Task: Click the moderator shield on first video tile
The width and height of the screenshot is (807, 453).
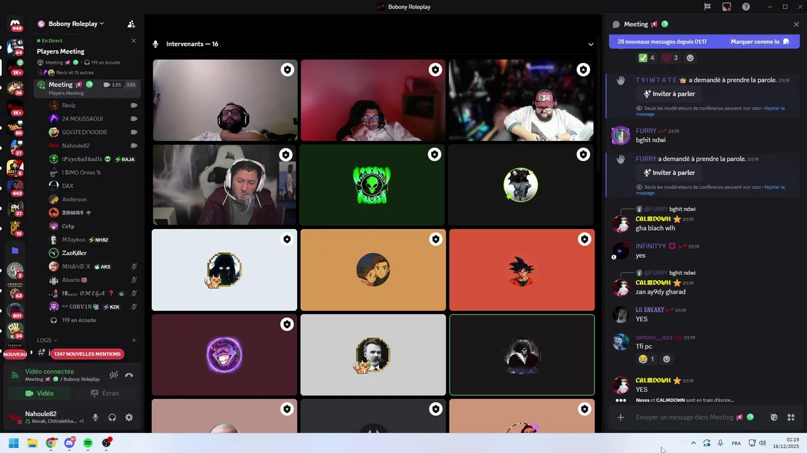Action: tap(287, 70)
